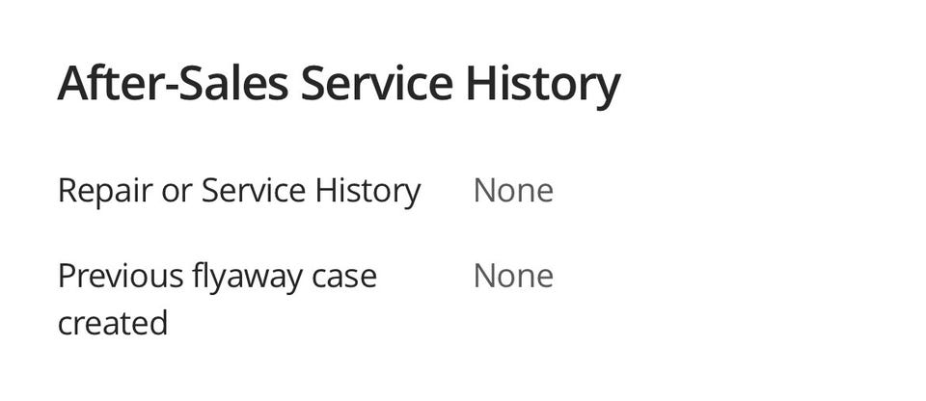
Task: Click the None value beside Repair or Service History
Action: coord(512,191)
